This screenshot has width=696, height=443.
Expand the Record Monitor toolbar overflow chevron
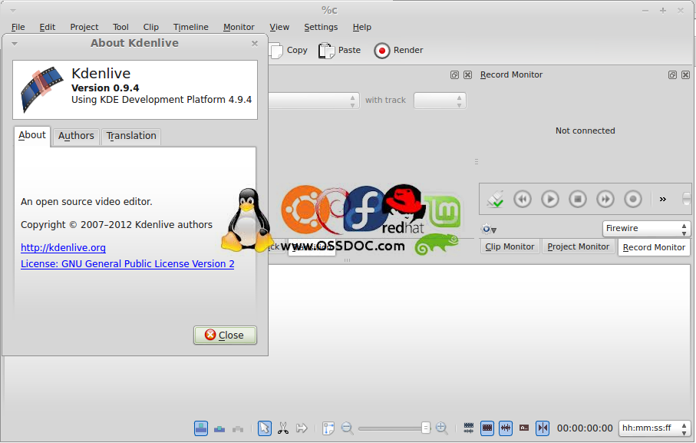(663, 199)
